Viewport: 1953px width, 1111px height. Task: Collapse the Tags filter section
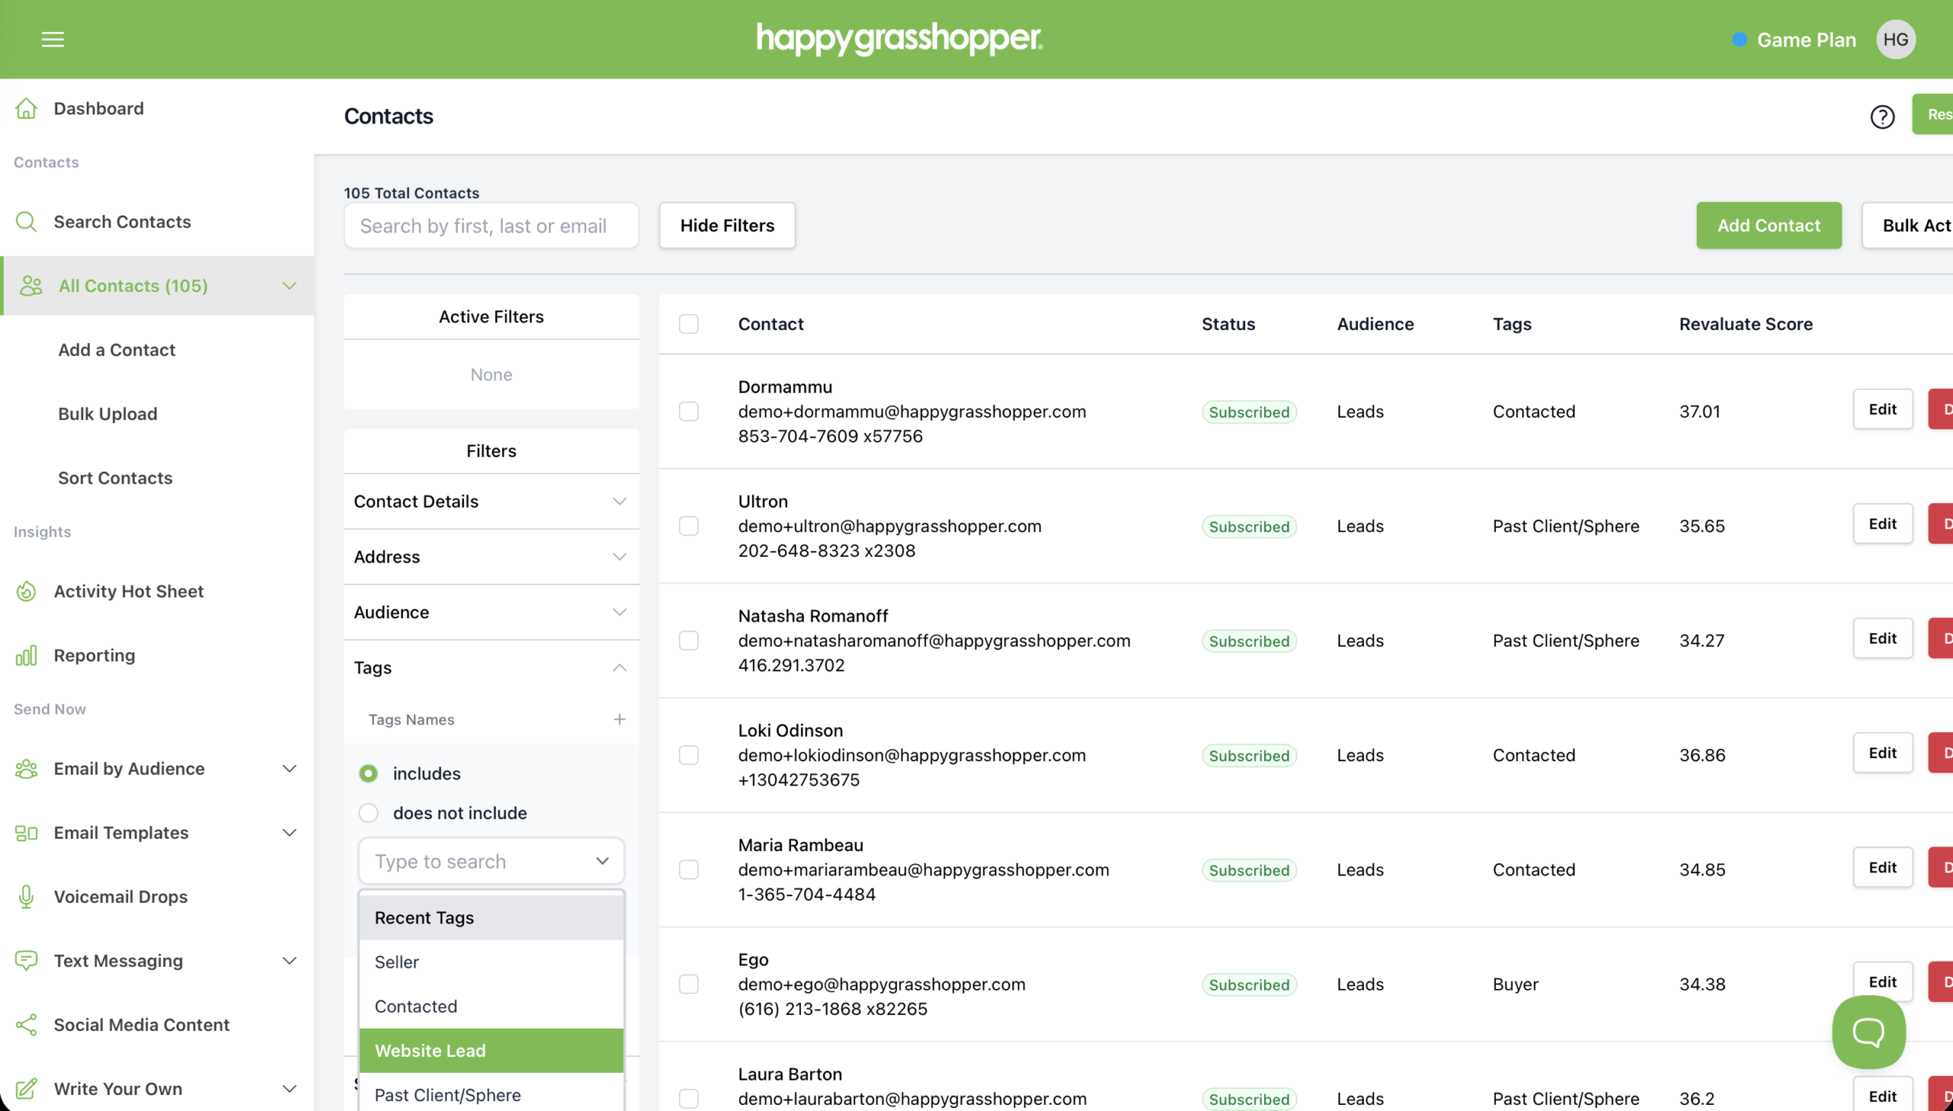(619, 668)
